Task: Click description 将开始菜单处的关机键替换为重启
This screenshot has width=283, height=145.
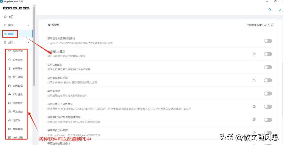Action: [x=66, y=56]
